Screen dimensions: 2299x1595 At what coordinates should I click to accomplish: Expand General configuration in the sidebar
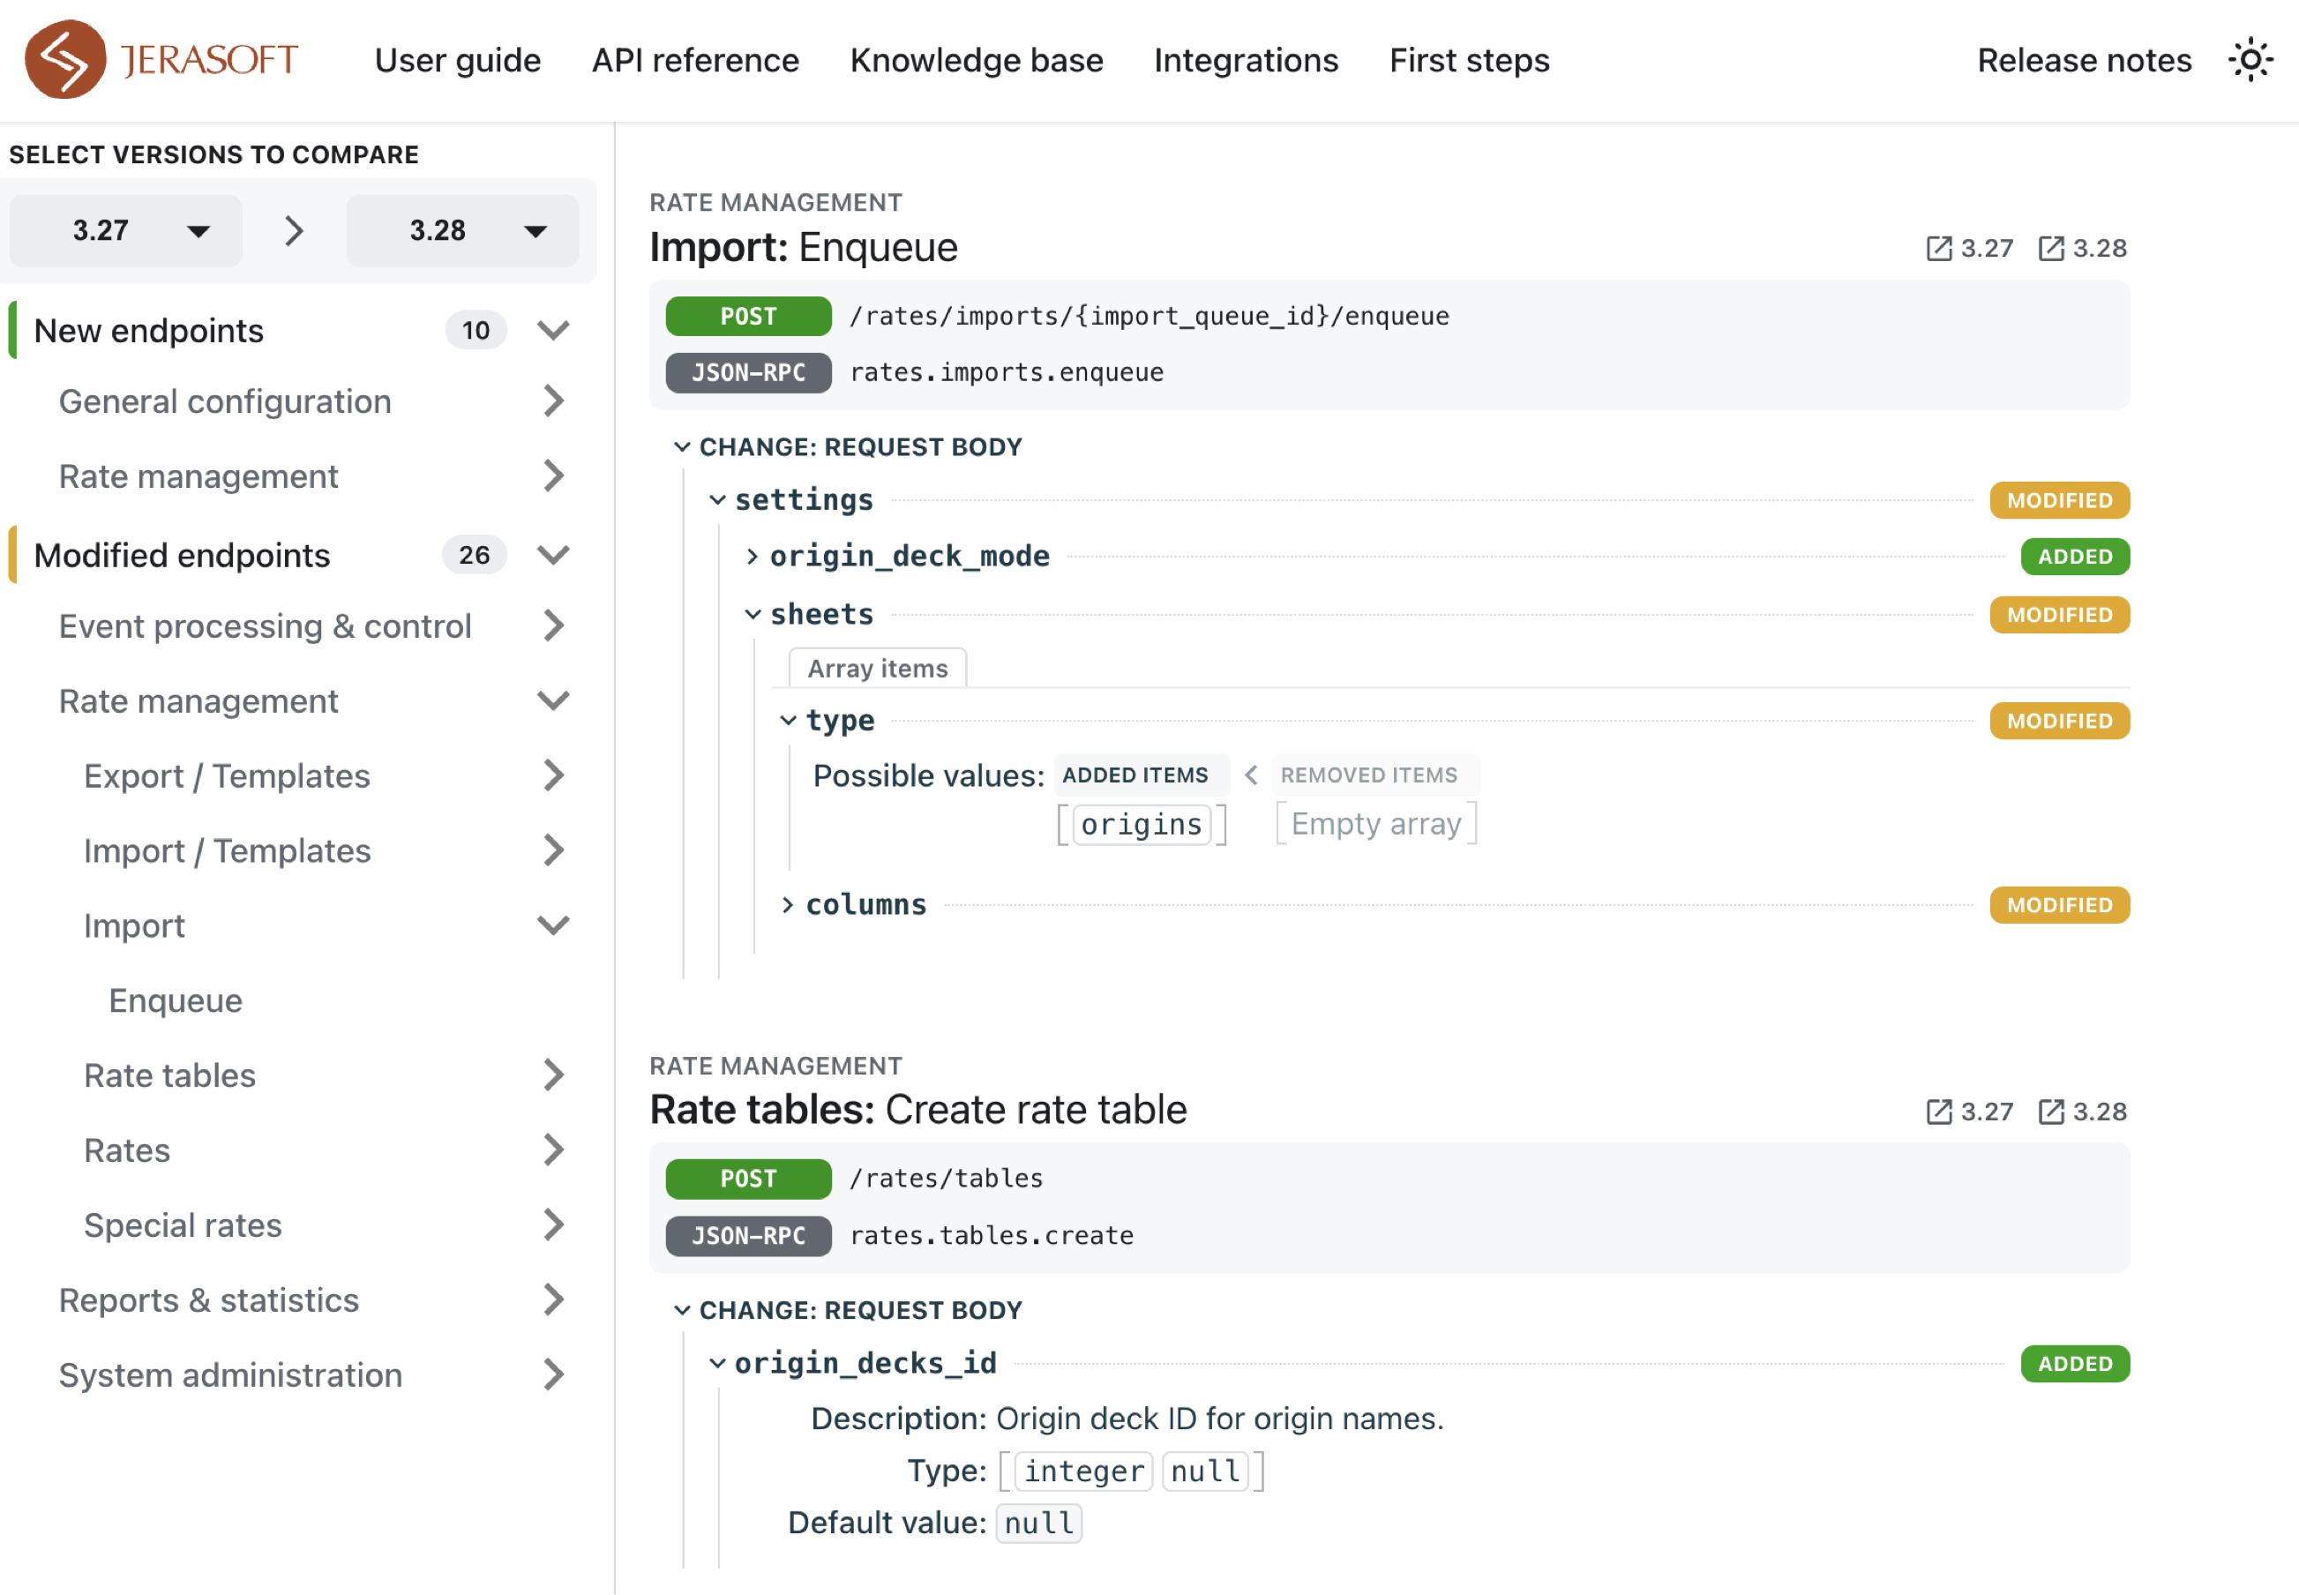553,401
